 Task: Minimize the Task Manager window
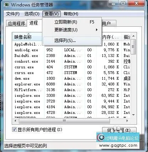pyautogui.click(x=113, y=4)
